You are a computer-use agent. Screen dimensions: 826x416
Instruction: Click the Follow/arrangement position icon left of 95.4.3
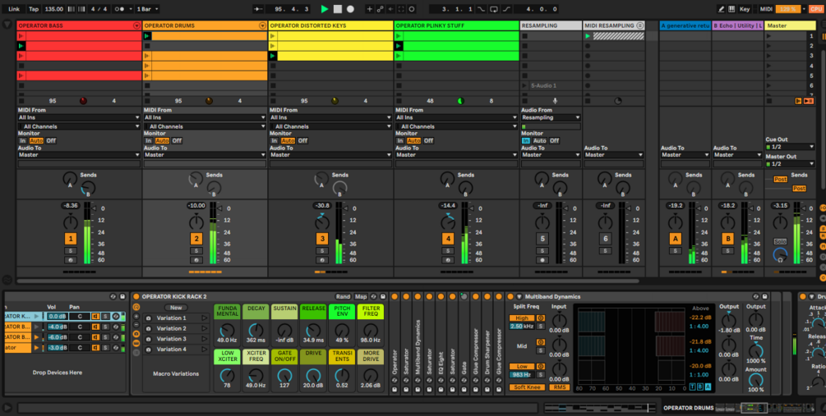(258, 9)
